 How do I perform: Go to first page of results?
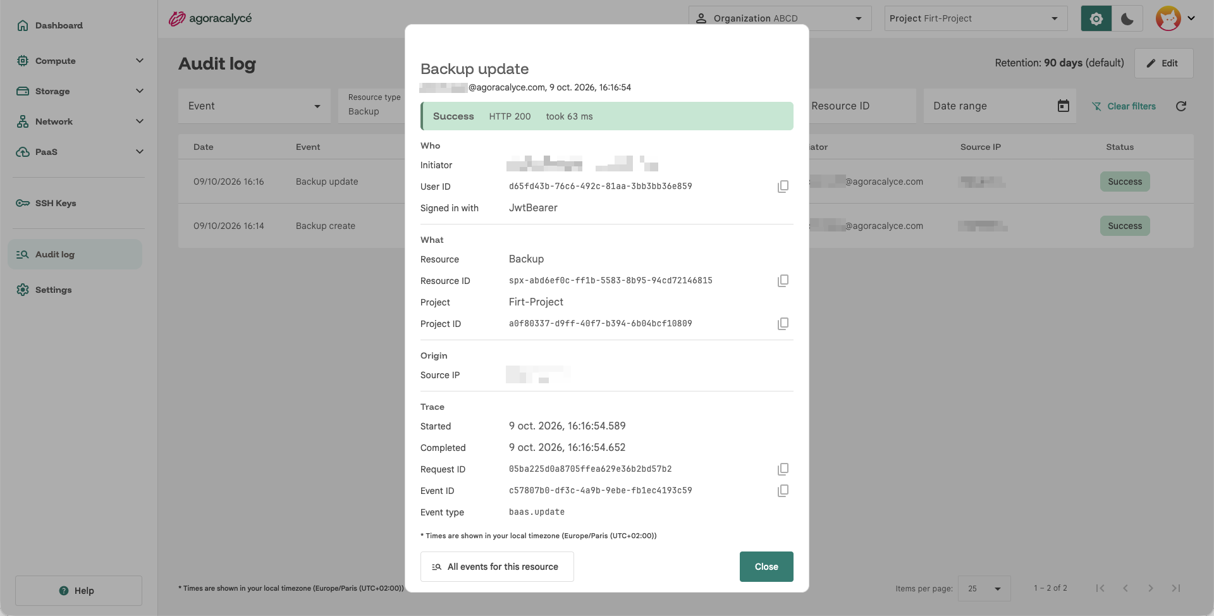(x=1100, y=588)
